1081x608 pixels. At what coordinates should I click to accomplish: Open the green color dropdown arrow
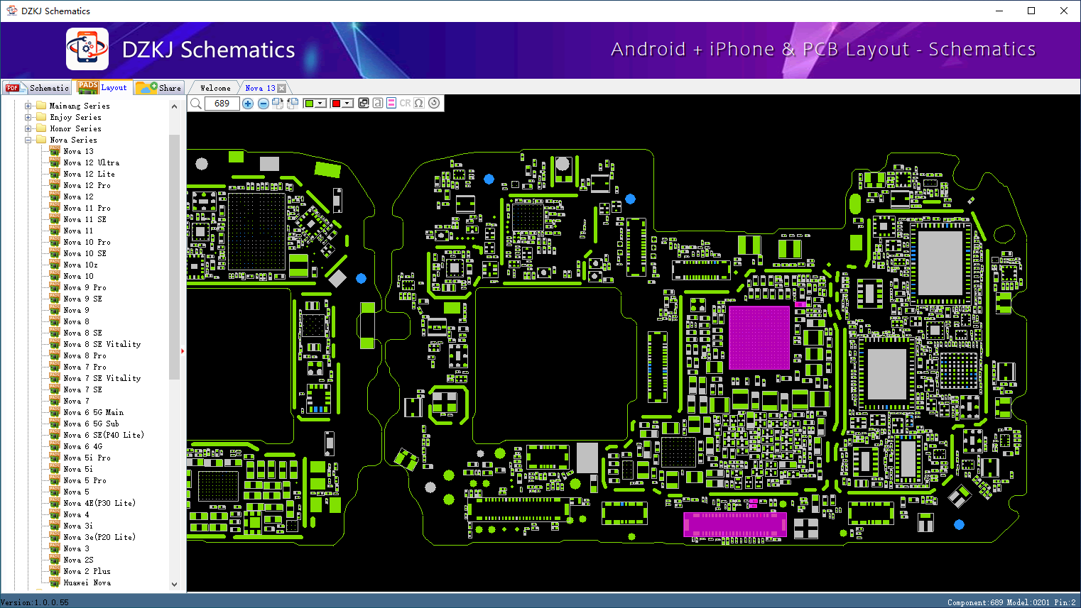(x=321, y=104)
